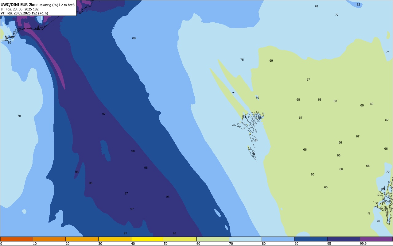Select the legend tick label '90'
The height and width of the screenshot is (246, 393).
pyautogui.click(x=296, y=244)
